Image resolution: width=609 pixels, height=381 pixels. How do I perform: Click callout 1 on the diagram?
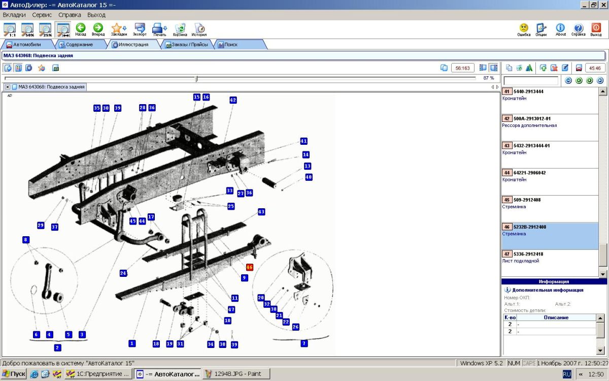(132, 343)
